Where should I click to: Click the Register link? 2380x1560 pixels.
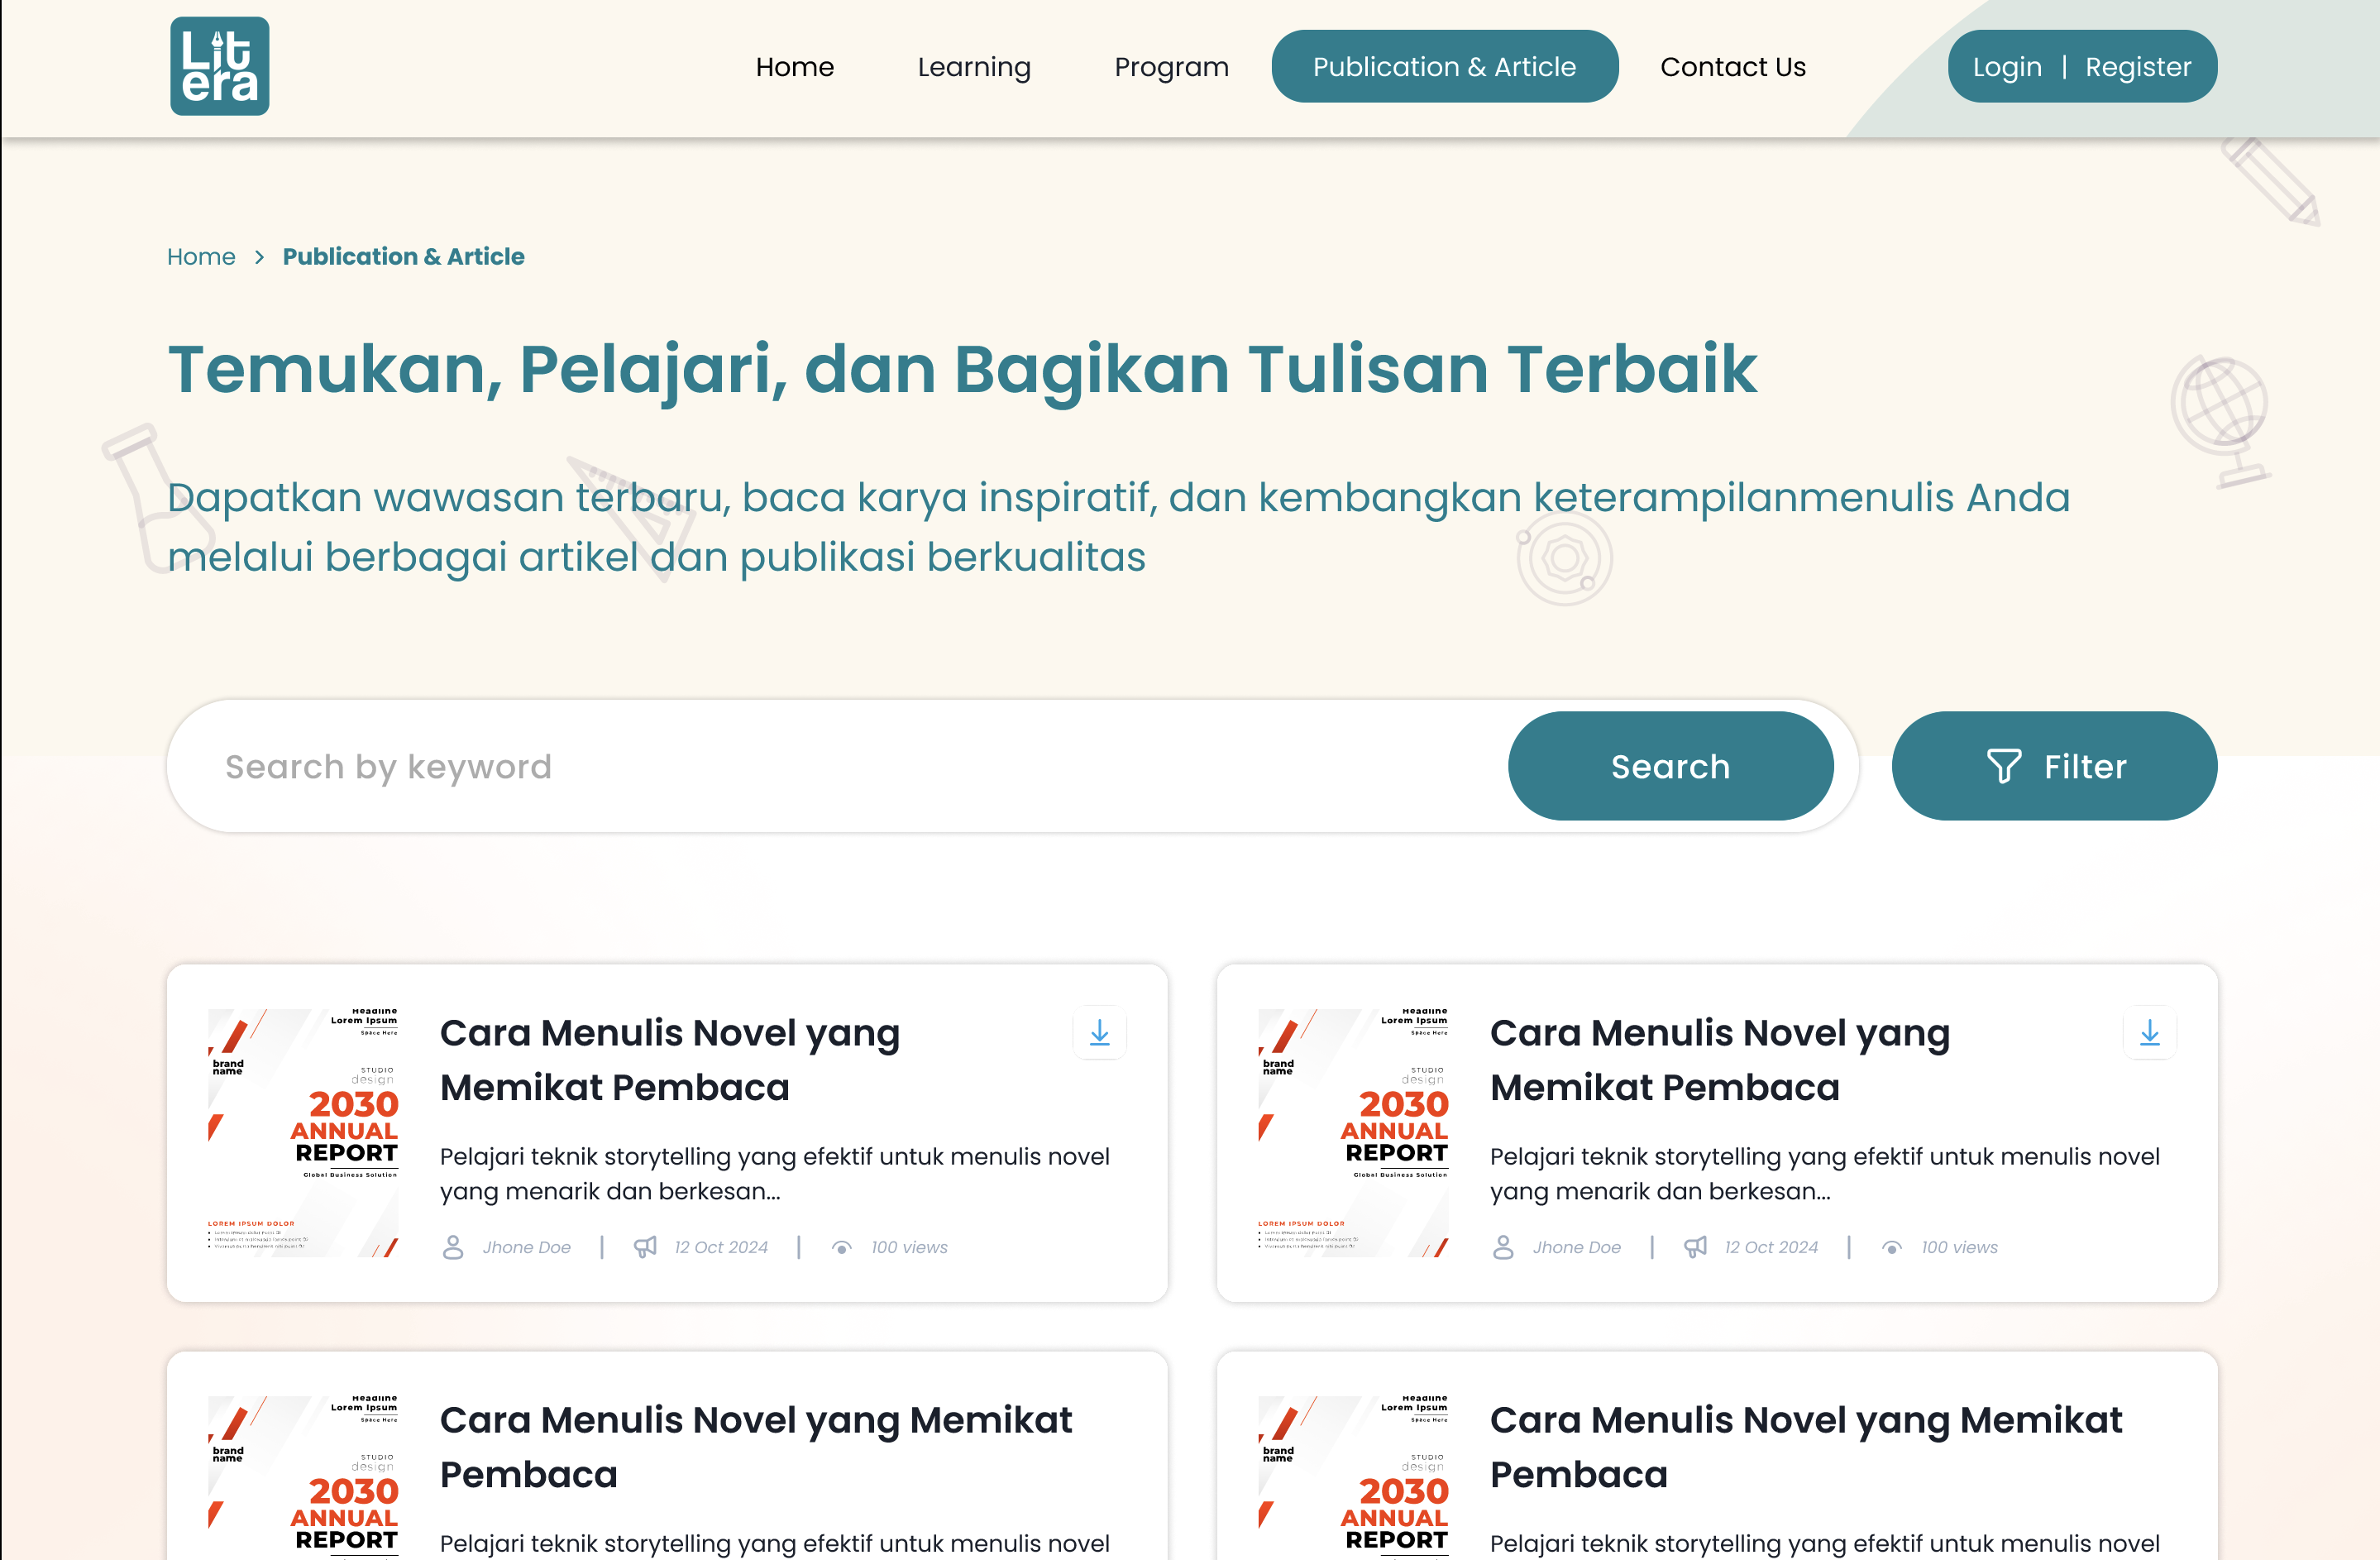2138,67
